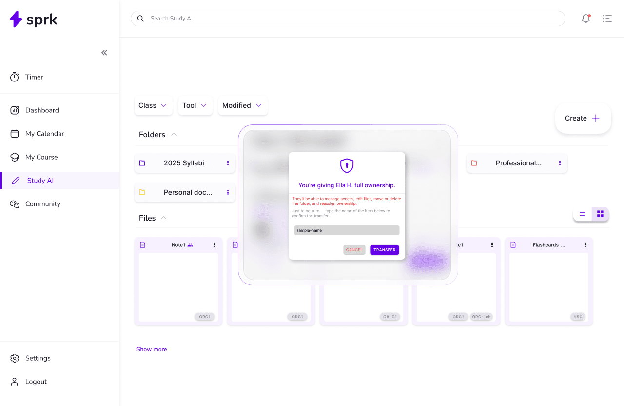Viewport: 624px width, 406px height.
Task: Click the sprk logo
Action: click(x=33, y=20)
